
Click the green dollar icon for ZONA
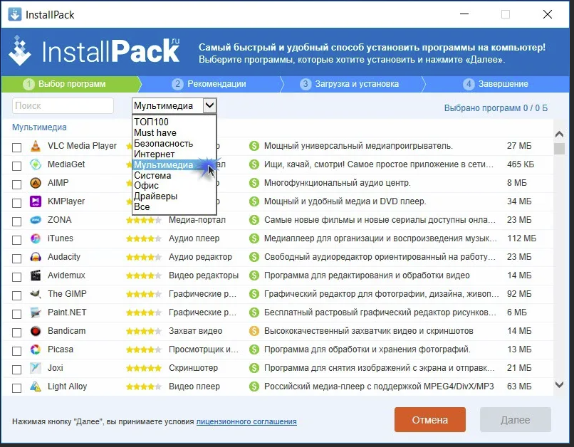tap(254, 220)
